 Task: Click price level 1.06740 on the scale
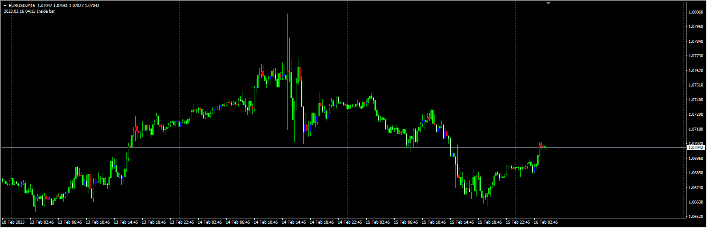tap(696, 188)
